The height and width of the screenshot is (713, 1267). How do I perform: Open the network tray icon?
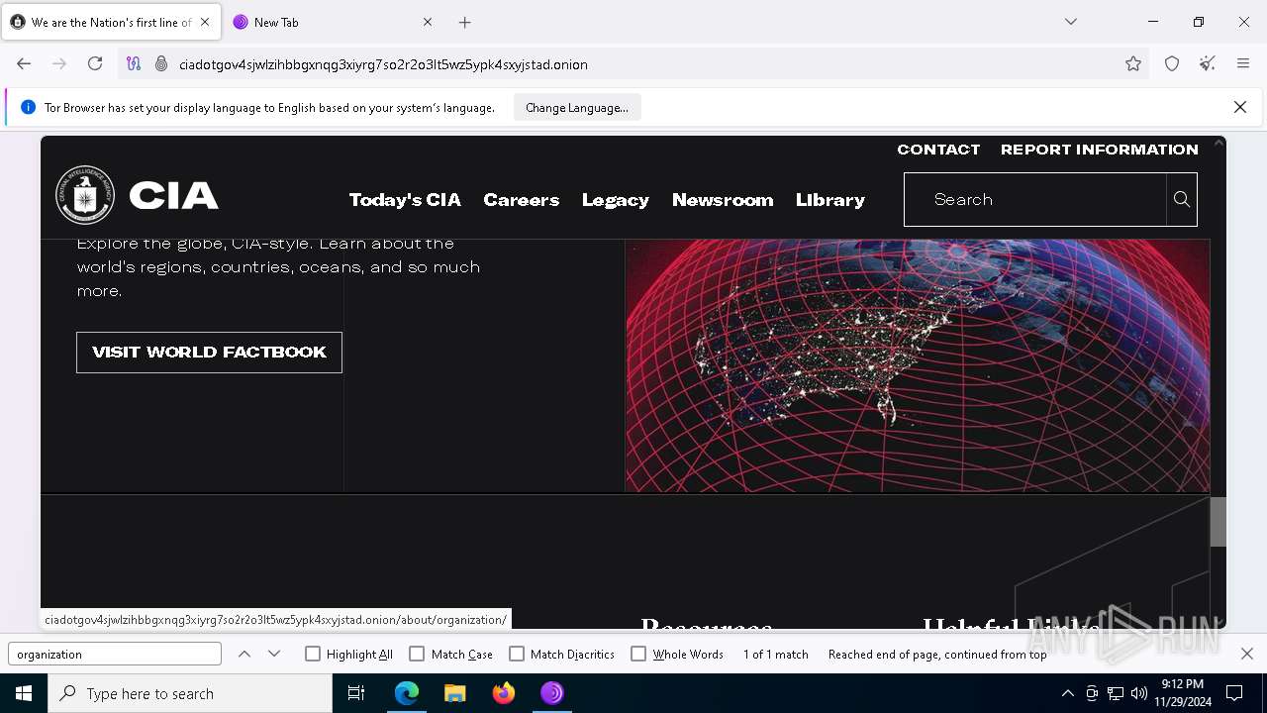tap(1116, 693)
